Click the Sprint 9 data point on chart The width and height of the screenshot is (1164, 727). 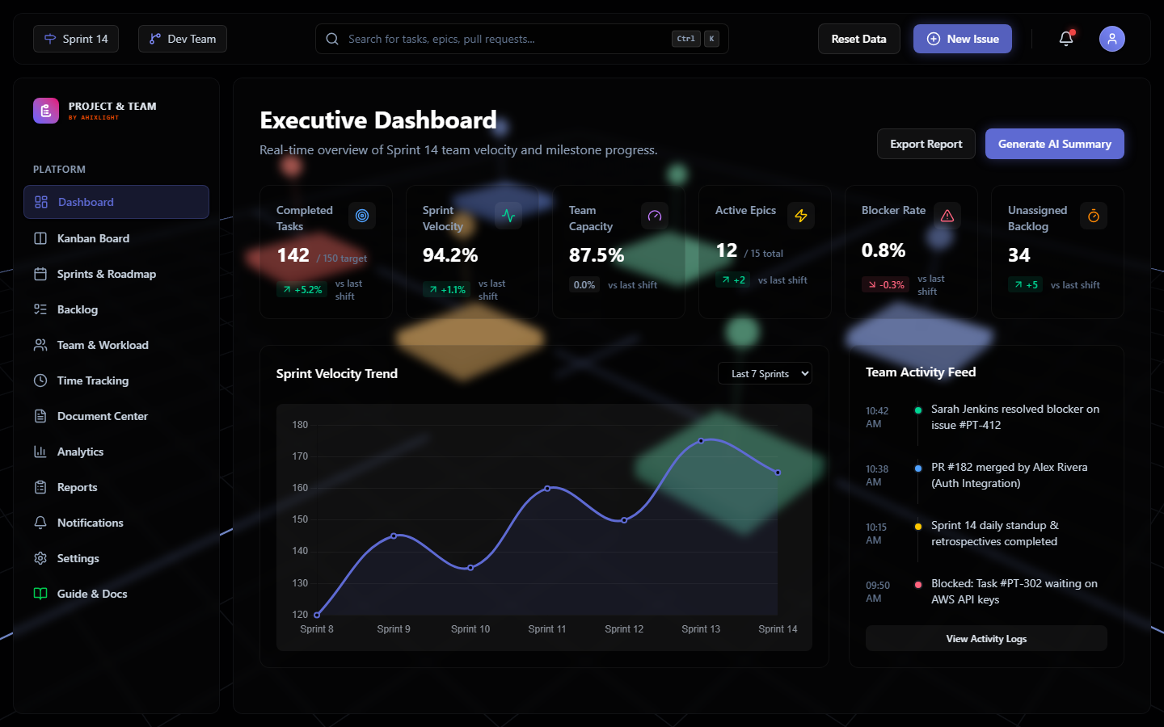click(394, 536)
